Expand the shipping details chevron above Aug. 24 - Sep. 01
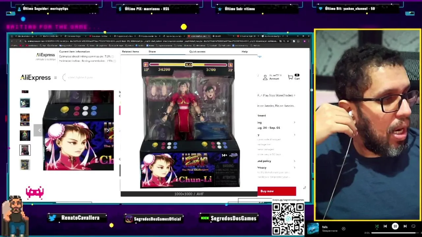422x237 pixels. click(294, 122)
